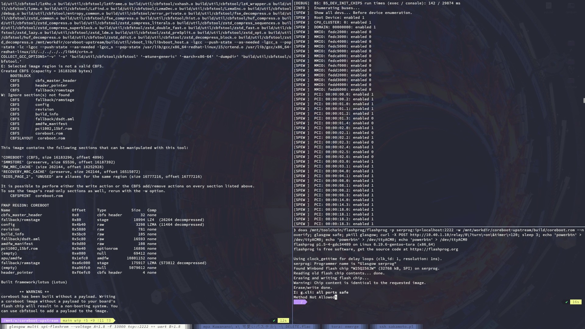Click the https://flashprog.org link

tap(434, 249)
